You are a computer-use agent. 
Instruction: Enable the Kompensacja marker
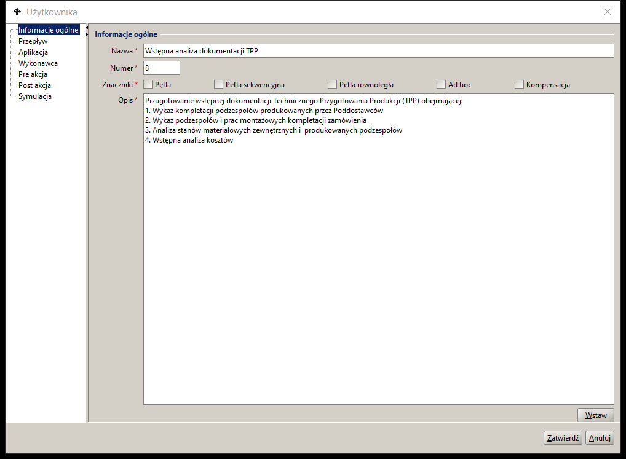click(519, 84)
